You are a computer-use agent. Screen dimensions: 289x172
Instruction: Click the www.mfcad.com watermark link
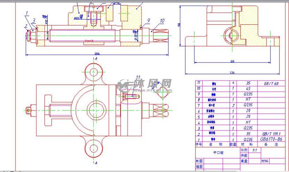tap(153, 90)
